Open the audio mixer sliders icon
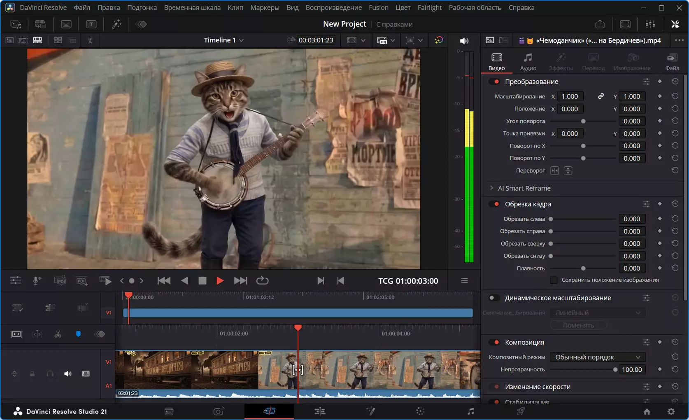 (x=650, y=24)
